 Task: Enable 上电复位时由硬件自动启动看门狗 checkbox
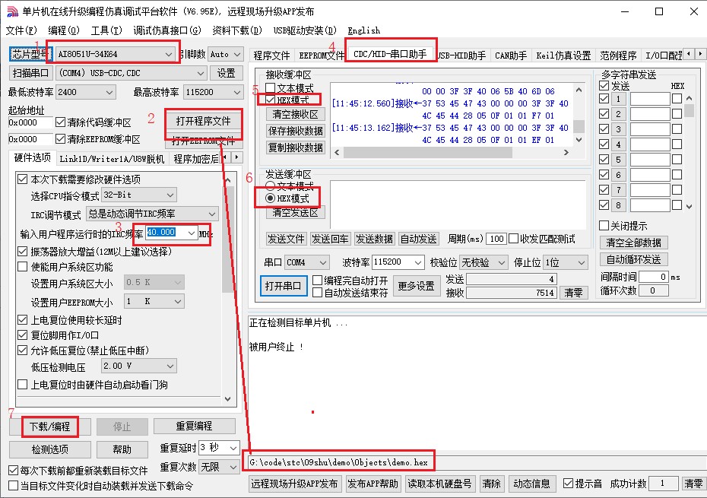tap(22, 385)
